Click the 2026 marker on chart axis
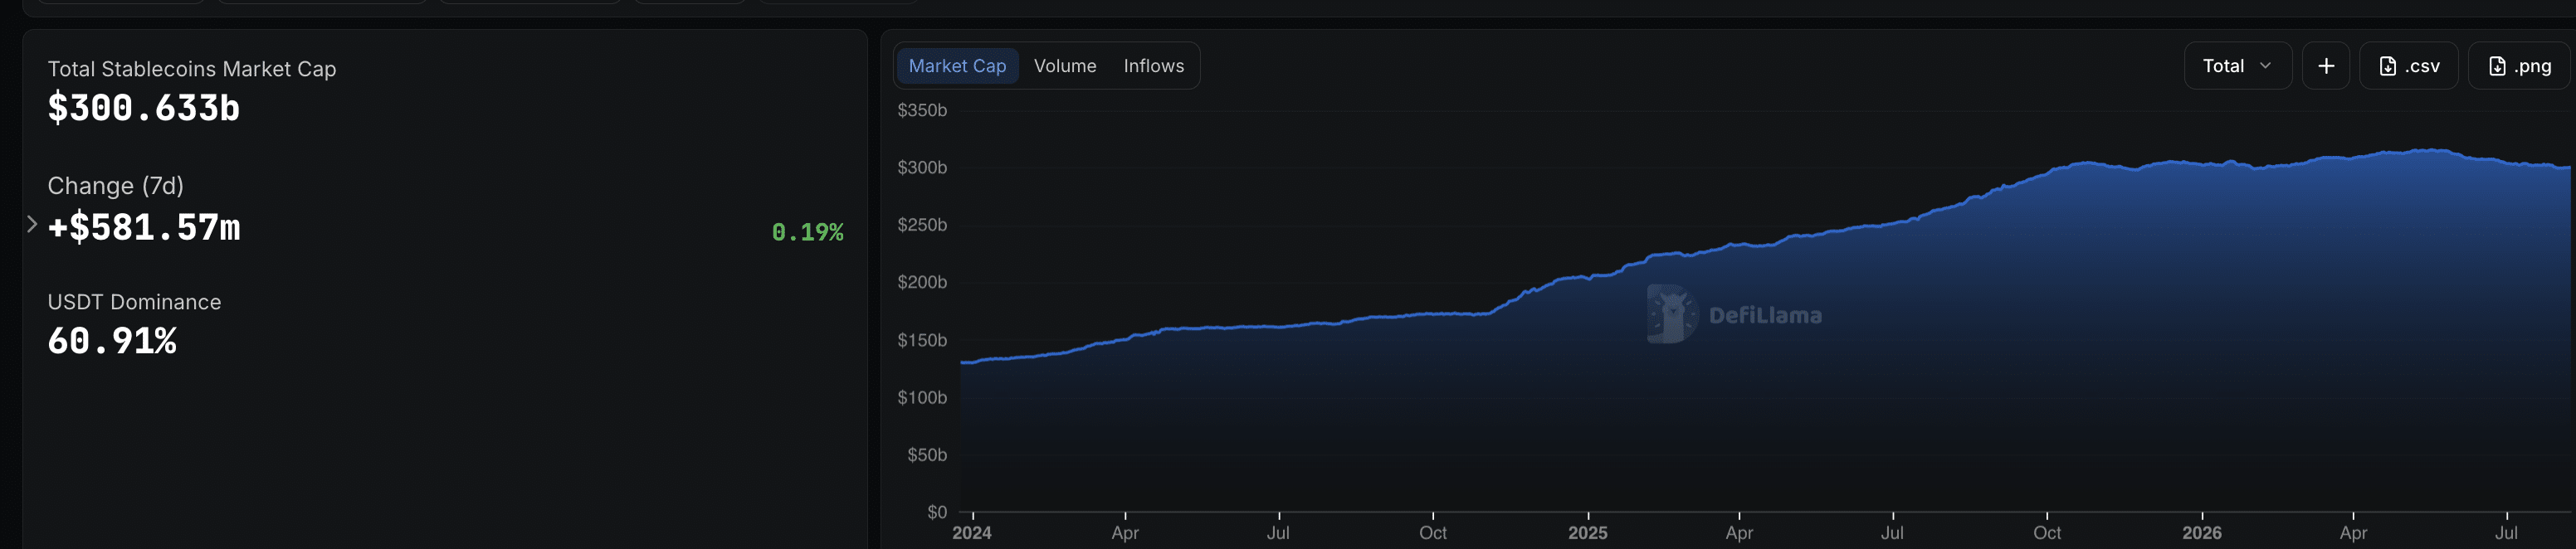The width and height of the screenshot is (2576, 549). point(2201,533)
